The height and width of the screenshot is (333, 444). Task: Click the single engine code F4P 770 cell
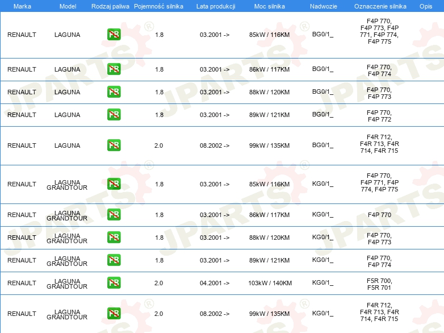pyautogui.click(x=379, y=215)
